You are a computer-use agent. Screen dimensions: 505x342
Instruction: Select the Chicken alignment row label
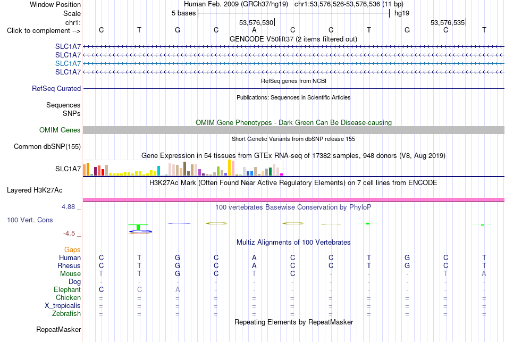point(68,297)
